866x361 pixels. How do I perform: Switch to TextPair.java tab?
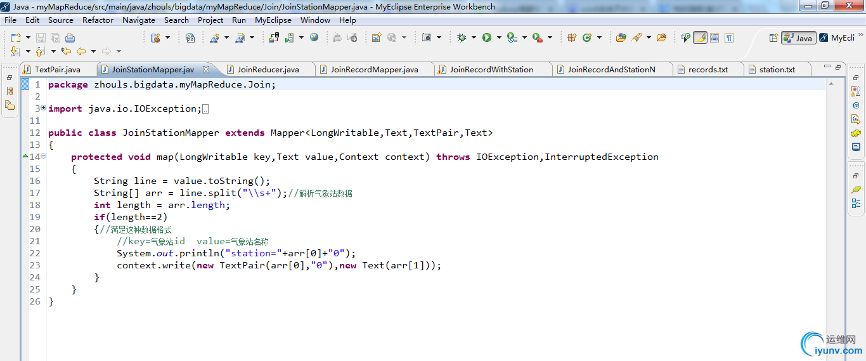coord(58,69)
